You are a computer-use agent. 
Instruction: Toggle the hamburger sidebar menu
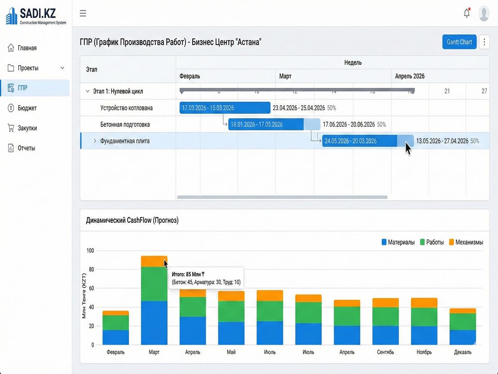point(83,13)
